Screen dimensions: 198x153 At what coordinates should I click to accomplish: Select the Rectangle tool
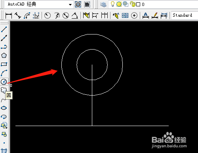(4, 64)
